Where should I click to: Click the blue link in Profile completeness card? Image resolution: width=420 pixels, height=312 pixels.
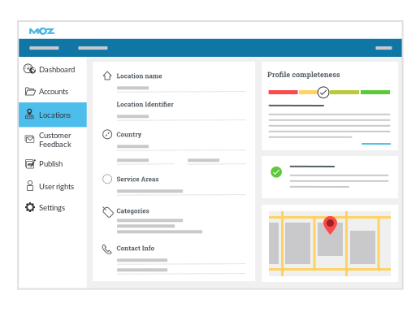[376, 144]
